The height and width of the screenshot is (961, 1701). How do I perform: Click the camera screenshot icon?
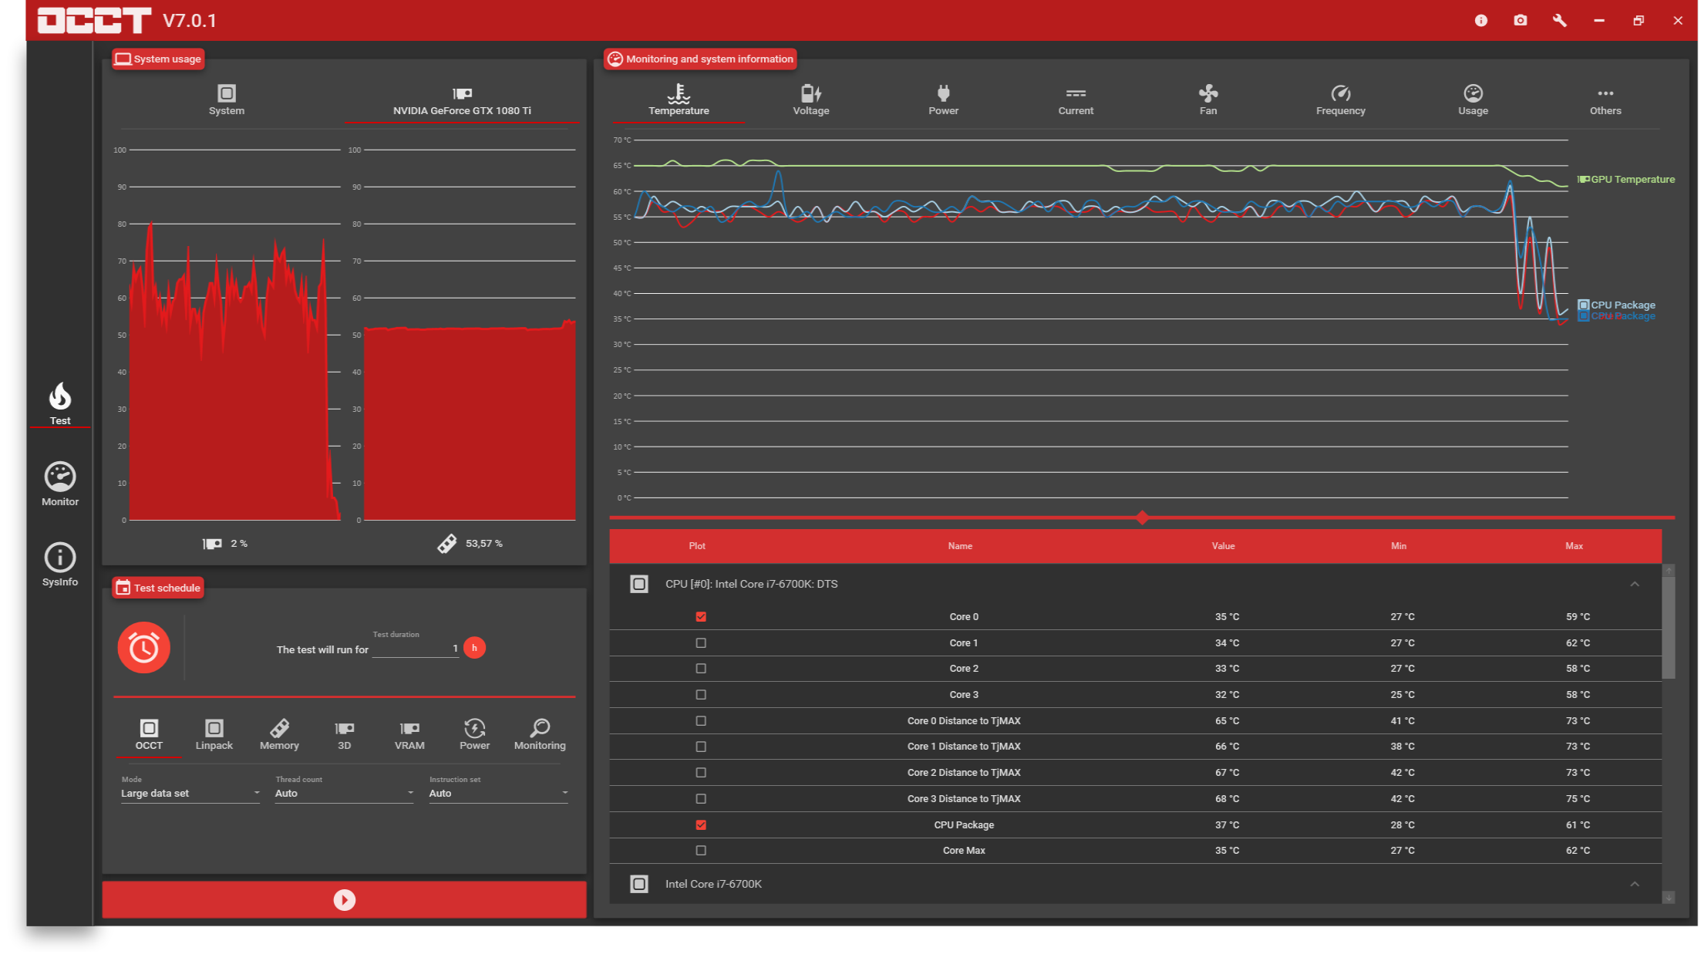pos(1520,21)
